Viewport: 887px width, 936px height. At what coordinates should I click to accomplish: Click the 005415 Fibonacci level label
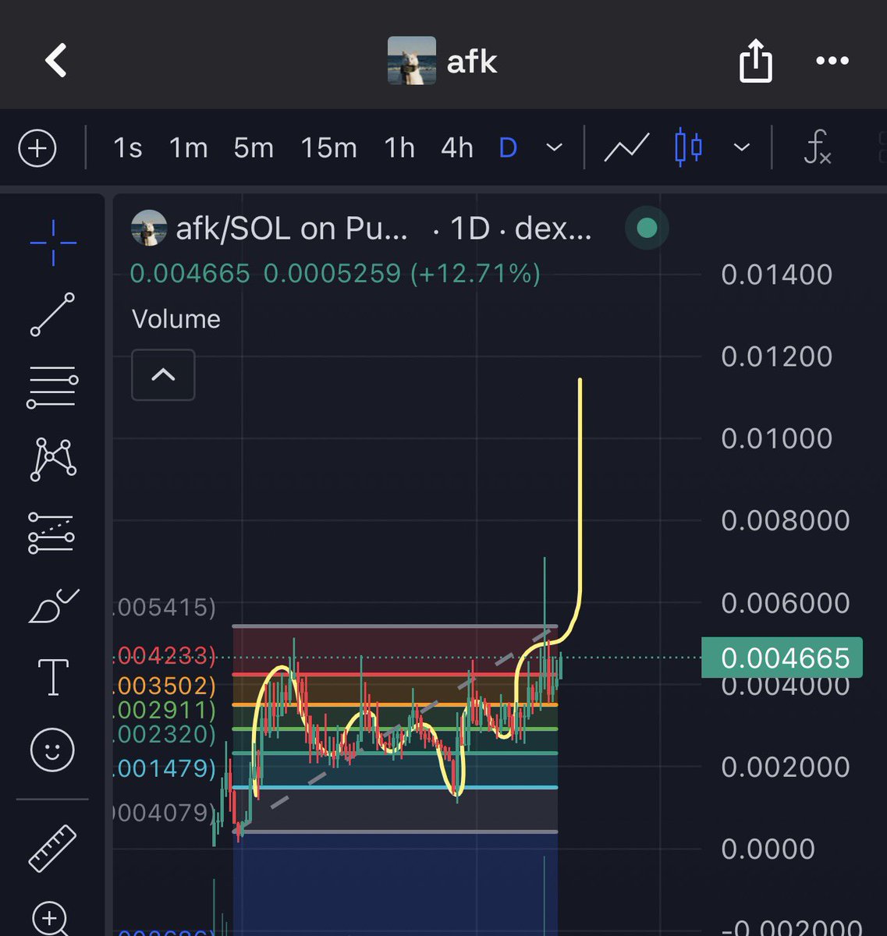[165, 607]
